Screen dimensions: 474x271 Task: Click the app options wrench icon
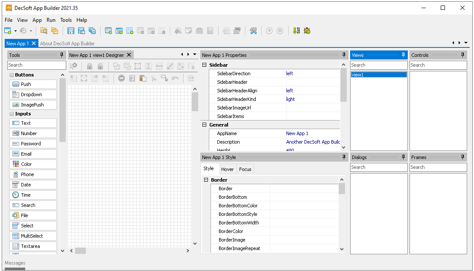[253, 31]
